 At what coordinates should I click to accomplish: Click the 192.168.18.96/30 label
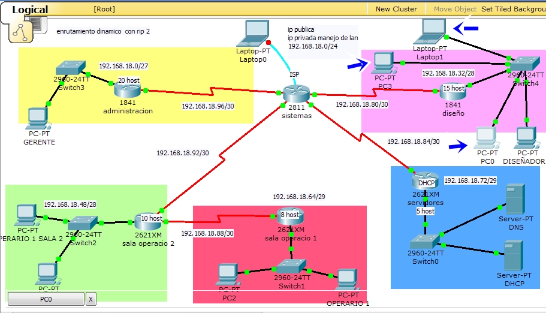(x=208, y=106)
